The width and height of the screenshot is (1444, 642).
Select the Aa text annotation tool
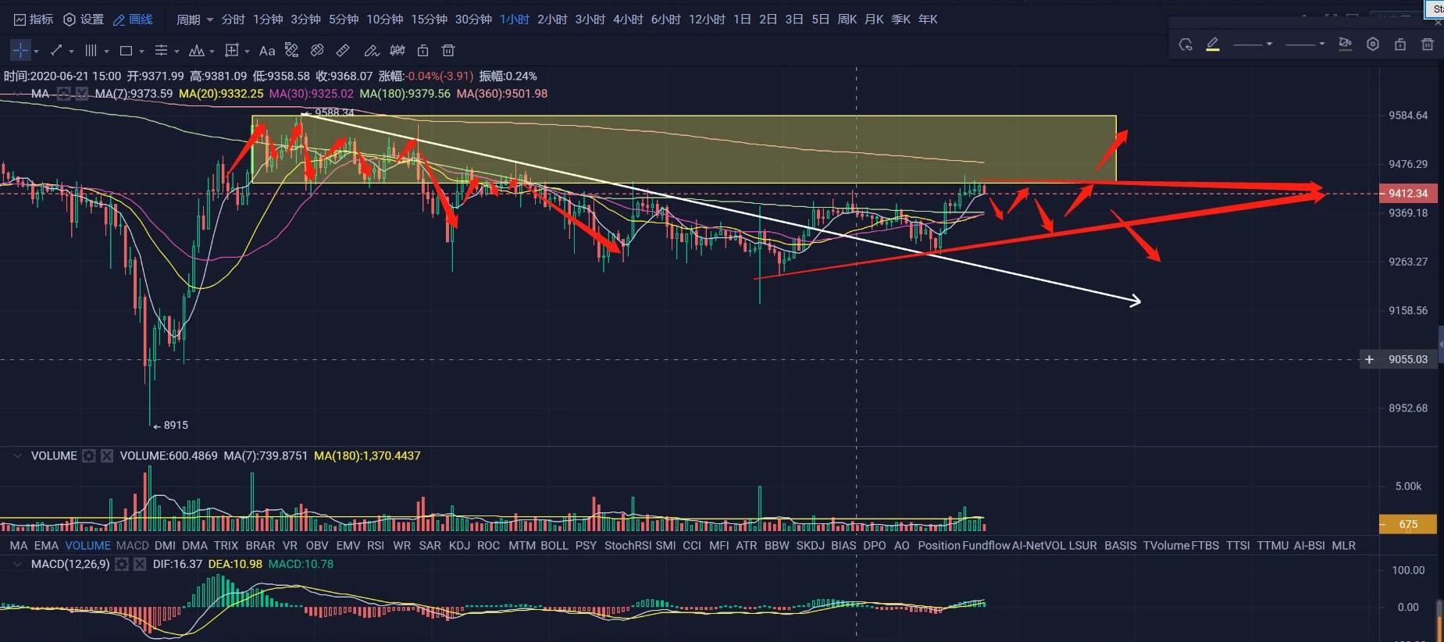click(267, 51)
